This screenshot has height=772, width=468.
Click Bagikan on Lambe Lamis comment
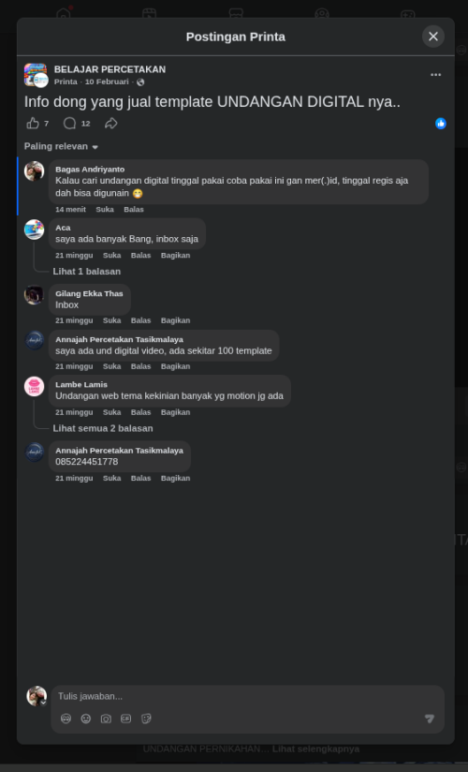tap(175, 412)
